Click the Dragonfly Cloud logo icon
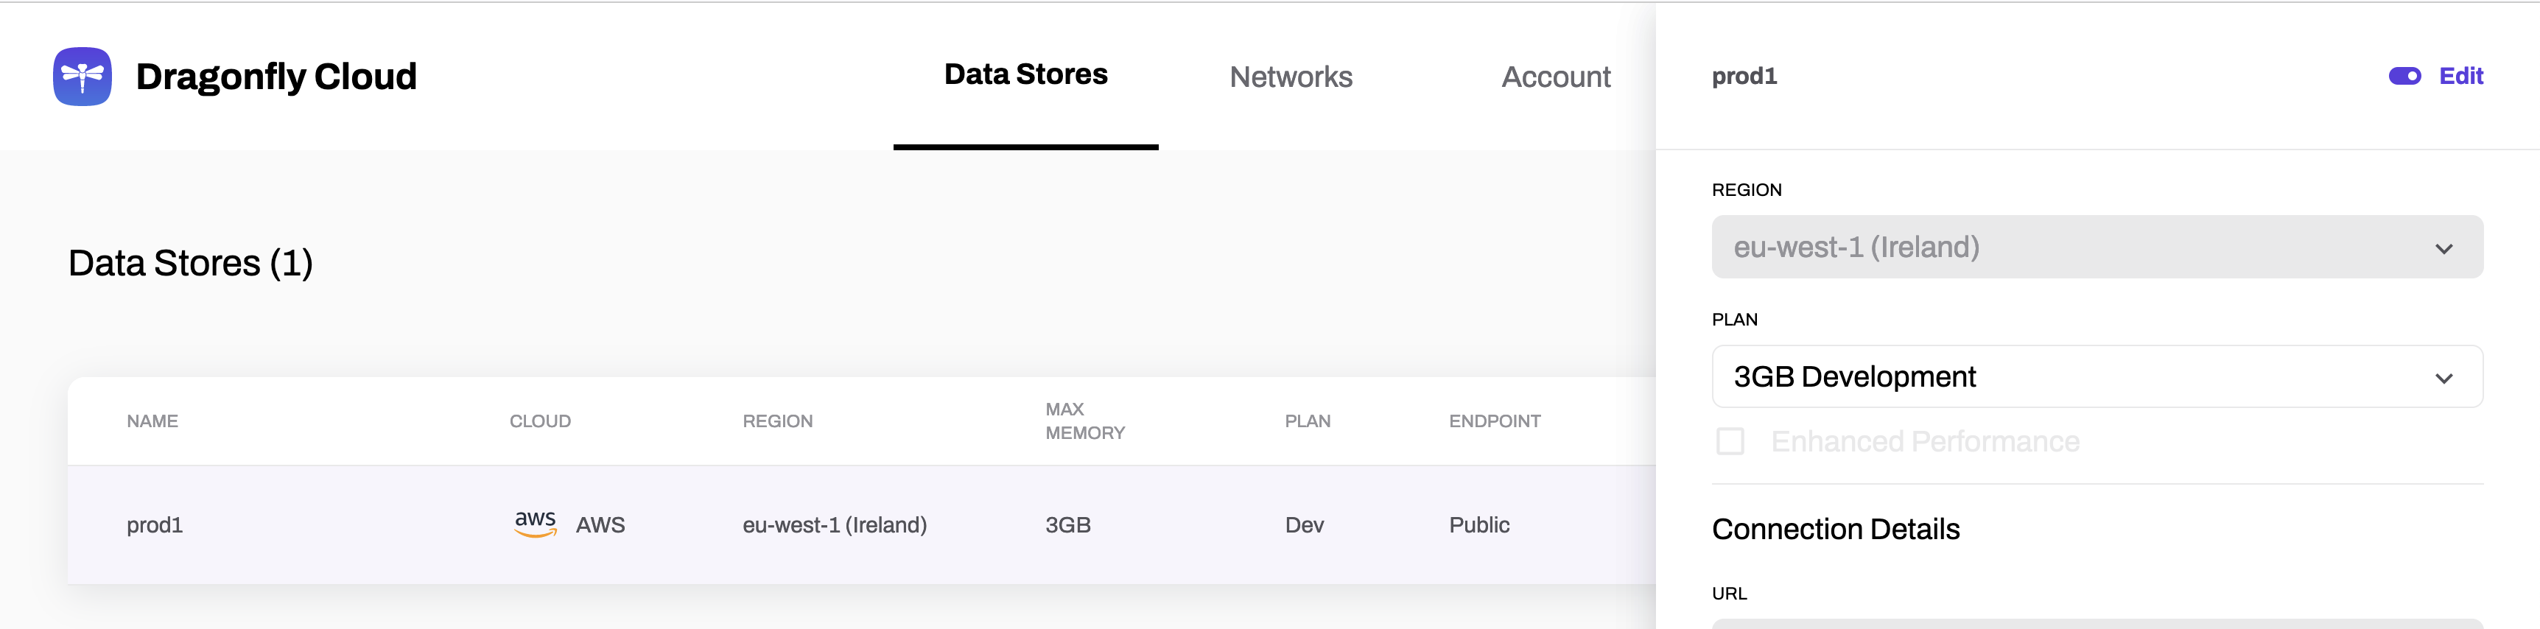The image size is (2540, 629). click(82, 76)
